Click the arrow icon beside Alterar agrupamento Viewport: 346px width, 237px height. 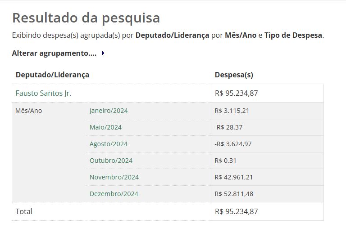pyautogui.click(x=103, y=53)
